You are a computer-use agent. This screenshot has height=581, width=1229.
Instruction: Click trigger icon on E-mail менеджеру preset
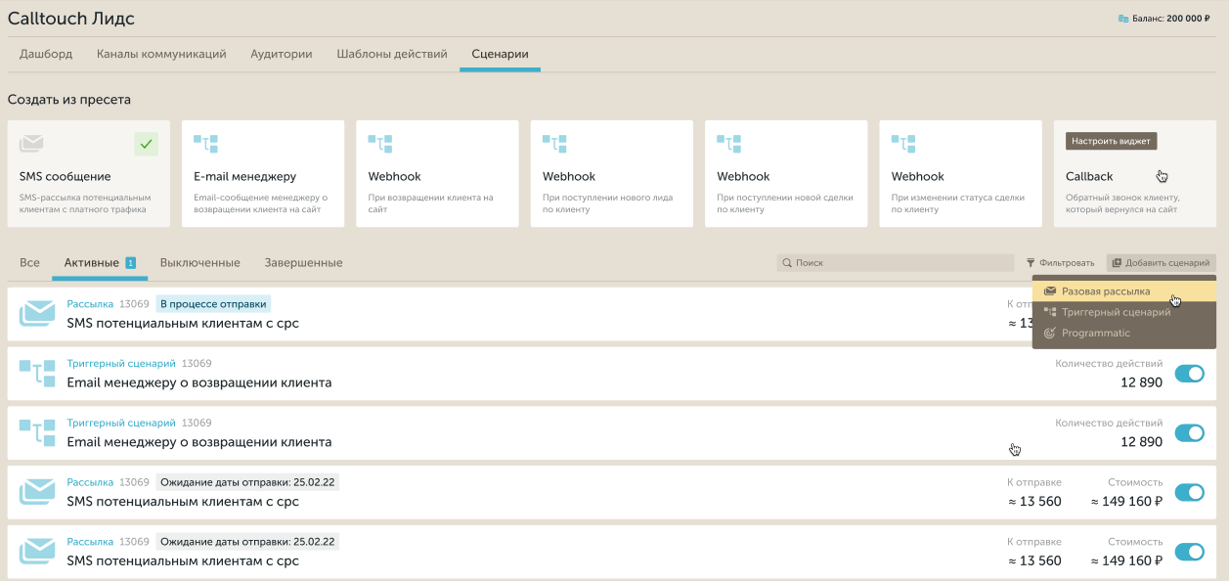[205, 144]
